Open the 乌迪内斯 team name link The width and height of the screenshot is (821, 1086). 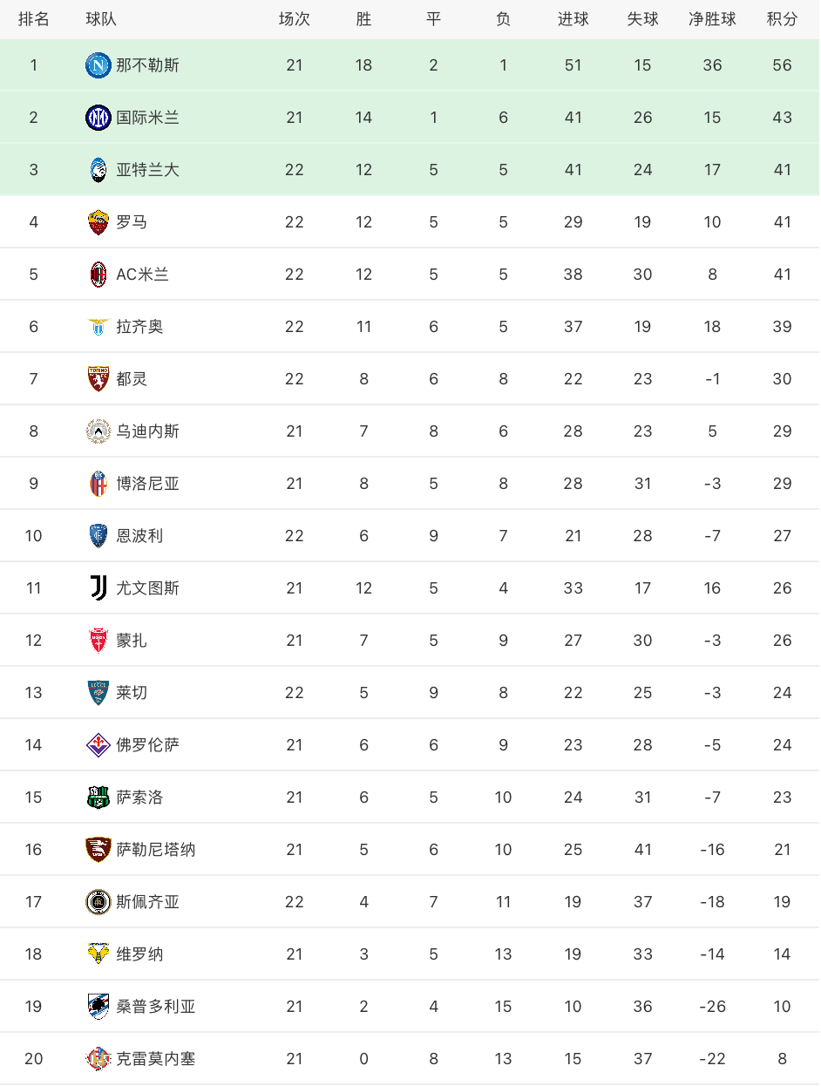(148, 431)
